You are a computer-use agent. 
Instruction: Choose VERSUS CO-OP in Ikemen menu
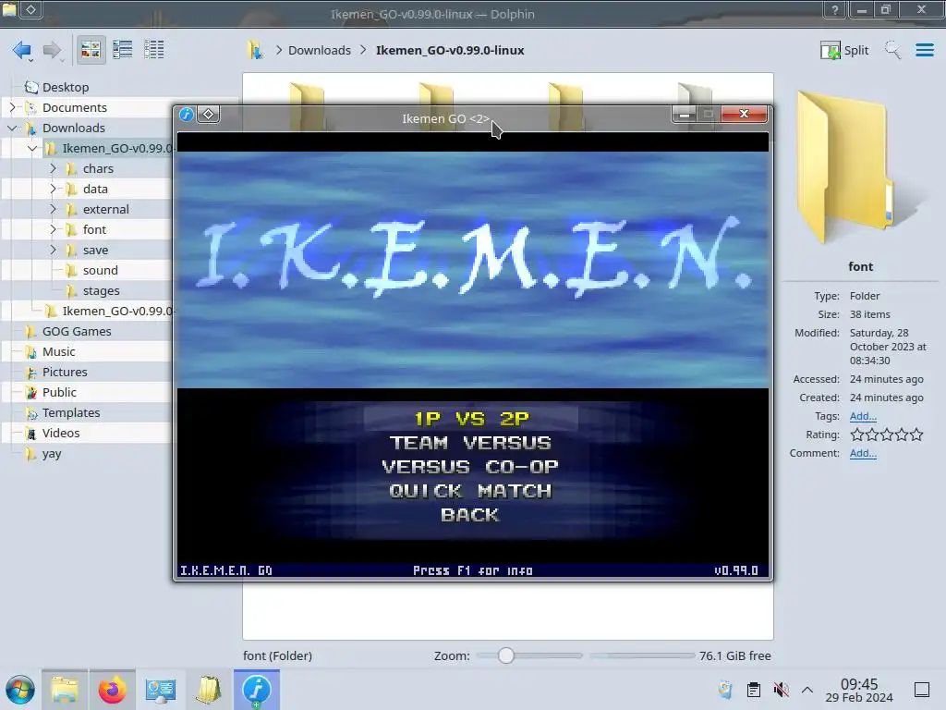click(x=470, y=467)
